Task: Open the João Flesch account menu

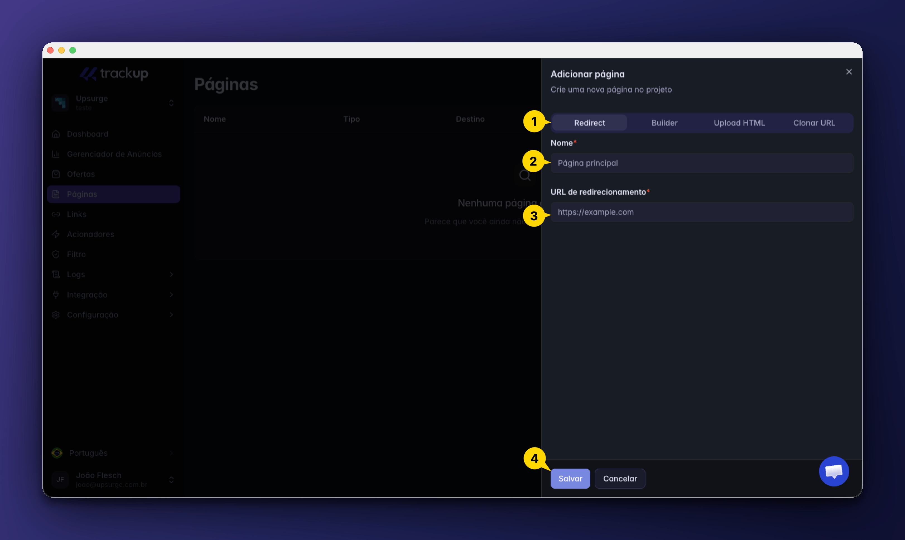Action: 114,479
